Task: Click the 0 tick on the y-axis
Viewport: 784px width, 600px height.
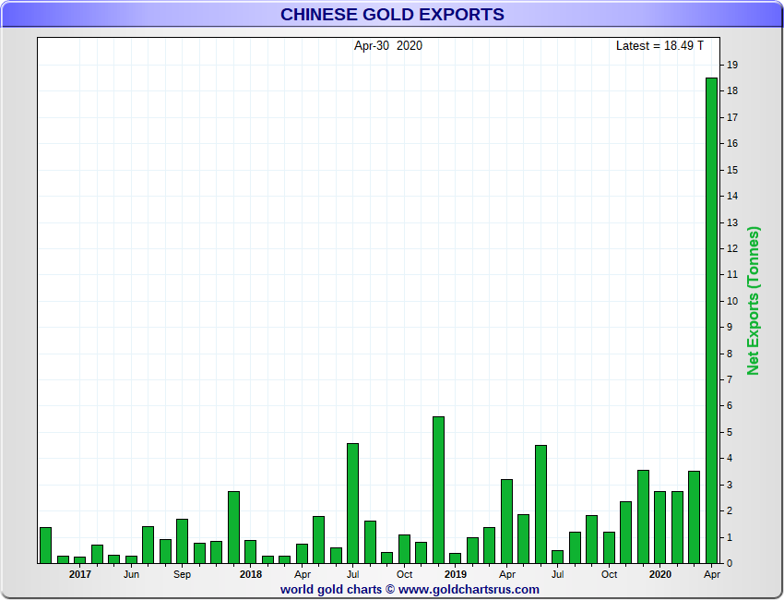Action: (x=730, y=563)
